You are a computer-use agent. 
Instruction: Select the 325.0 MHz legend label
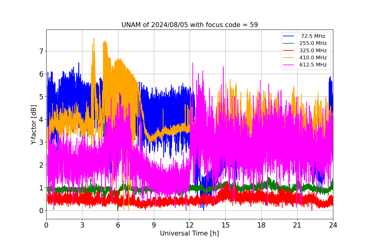[x=313, y=50]
